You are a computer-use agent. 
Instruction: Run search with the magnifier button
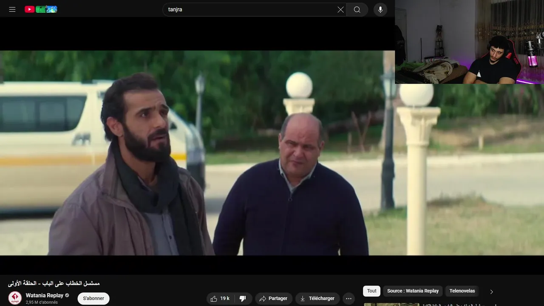(357, 10)
